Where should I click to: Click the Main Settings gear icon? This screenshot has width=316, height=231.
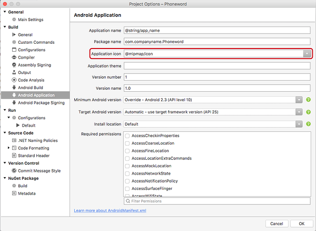coord(14,20)
